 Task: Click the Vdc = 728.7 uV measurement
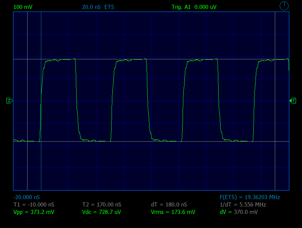(102, 212)
